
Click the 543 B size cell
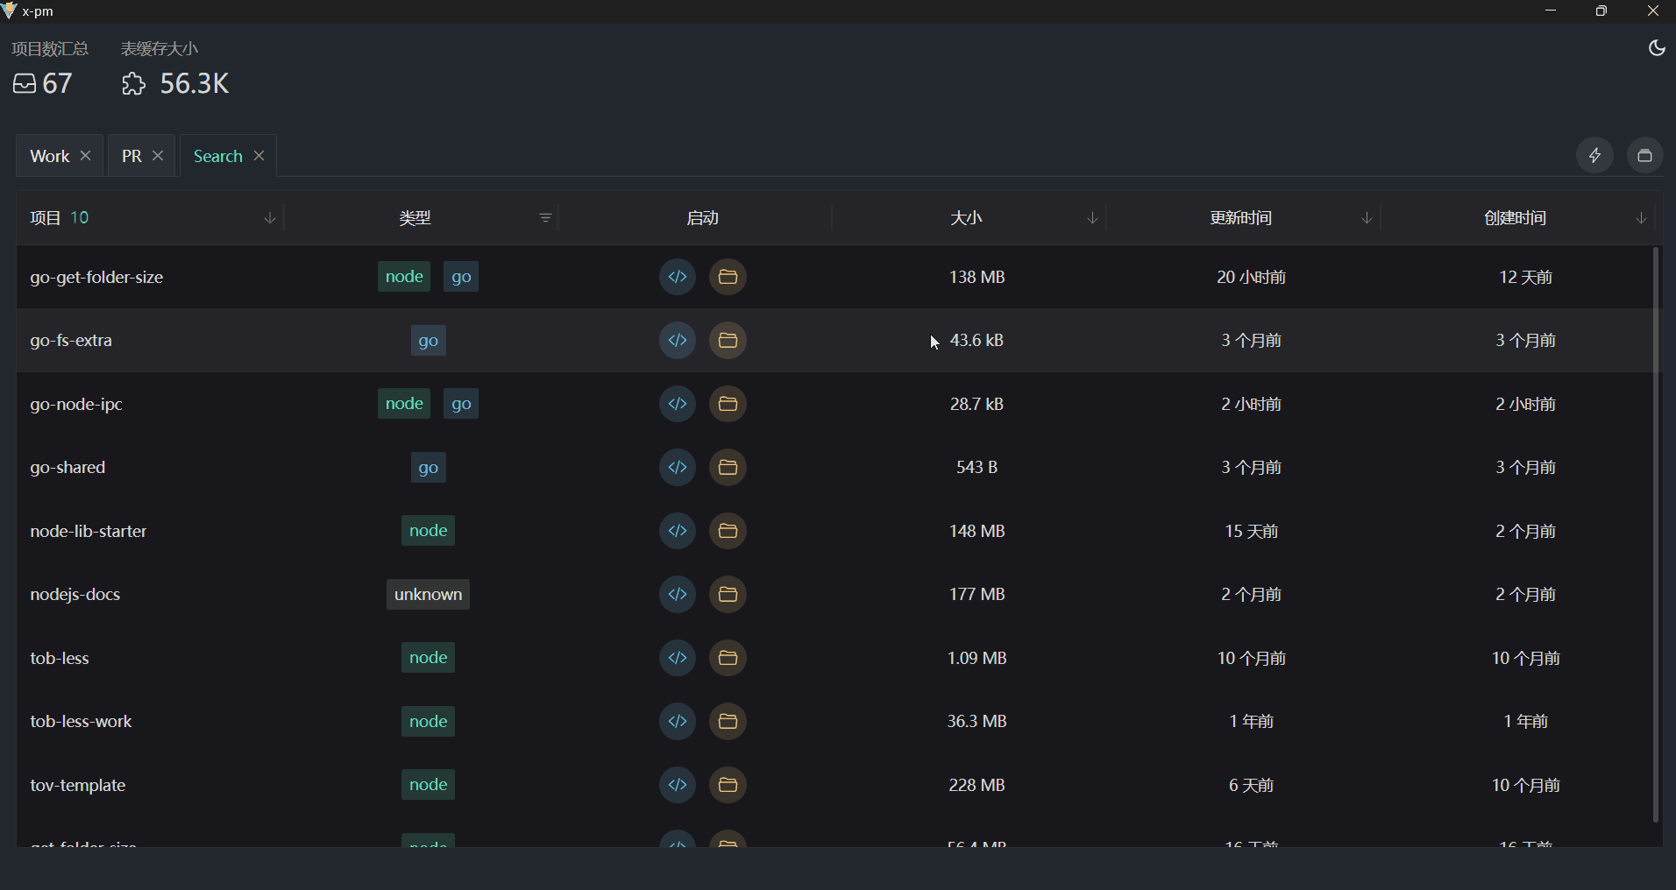[976, 467]
